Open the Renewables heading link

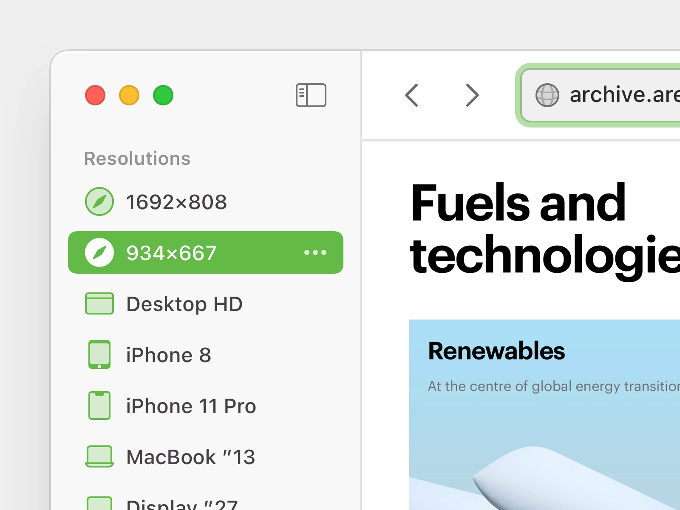tap(496, 351)
